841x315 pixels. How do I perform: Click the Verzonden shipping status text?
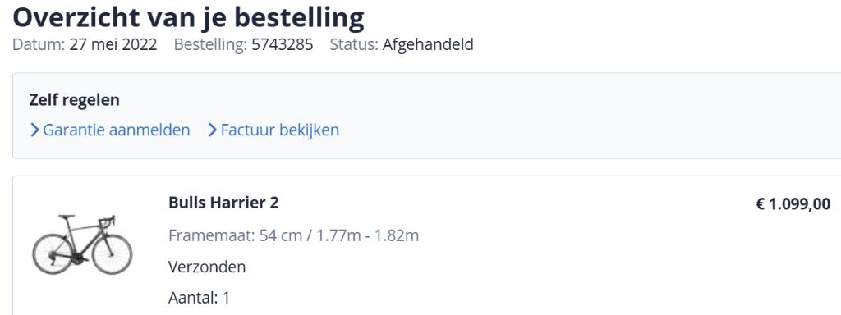207,267
